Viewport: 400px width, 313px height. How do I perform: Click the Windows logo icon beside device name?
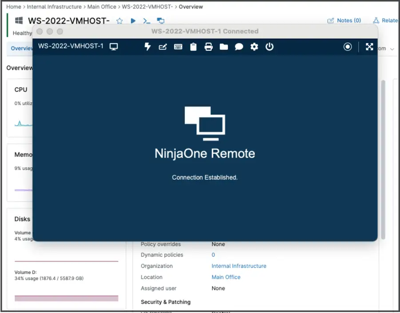[19, 20]
